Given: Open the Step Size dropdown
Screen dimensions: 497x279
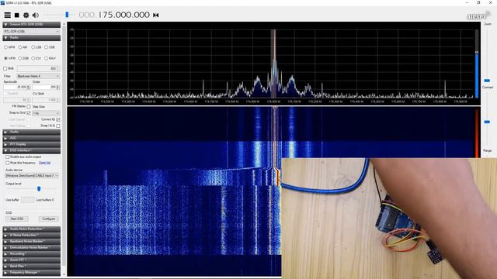Looking at the screenshot, I should tap(46, 113).
